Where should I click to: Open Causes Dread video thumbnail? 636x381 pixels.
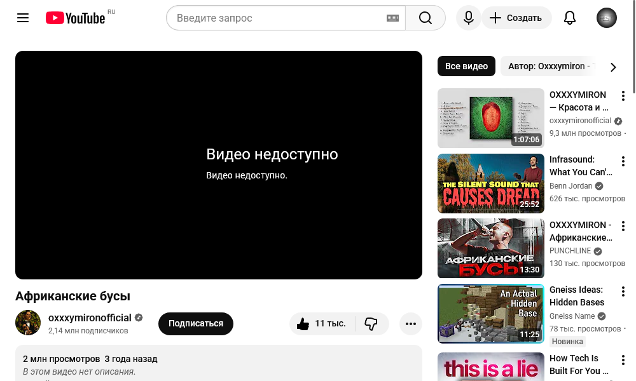[491, 184]
